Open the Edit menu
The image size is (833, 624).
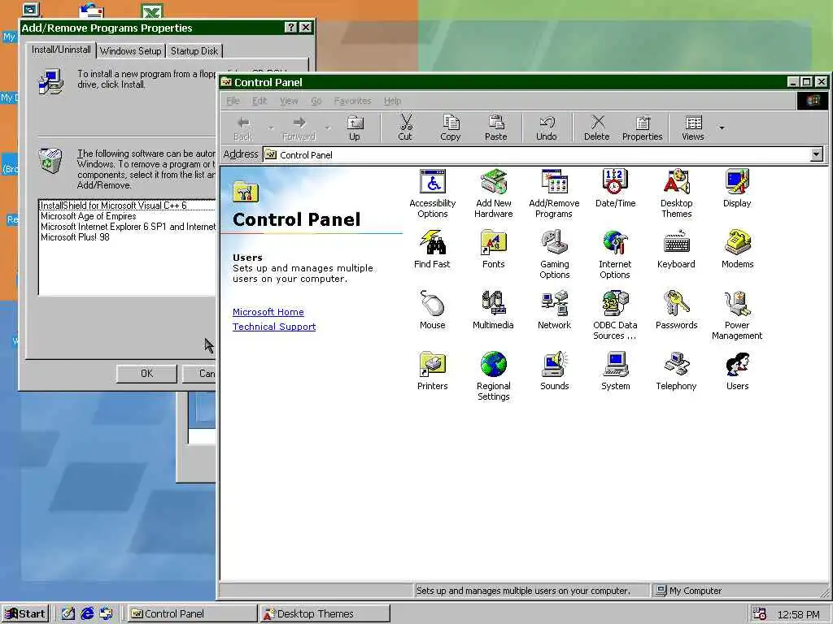point(259,101)
